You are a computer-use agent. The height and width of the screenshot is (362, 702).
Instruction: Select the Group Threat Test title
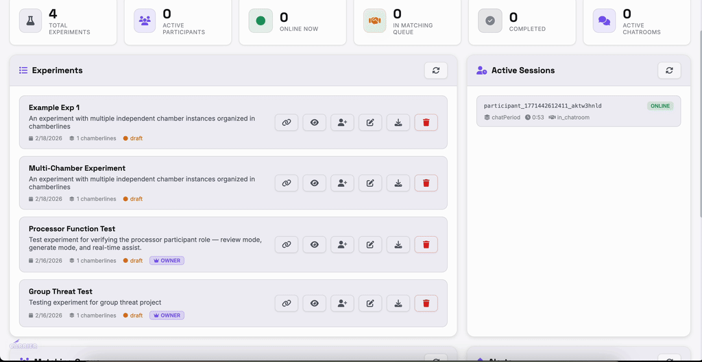point(60,292)
